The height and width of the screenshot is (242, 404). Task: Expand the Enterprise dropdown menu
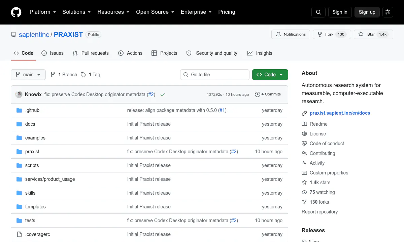coord(196,12)
